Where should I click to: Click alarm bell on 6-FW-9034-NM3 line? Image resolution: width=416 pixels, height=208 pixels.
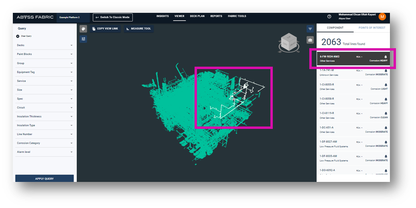[x=386, y=57]
